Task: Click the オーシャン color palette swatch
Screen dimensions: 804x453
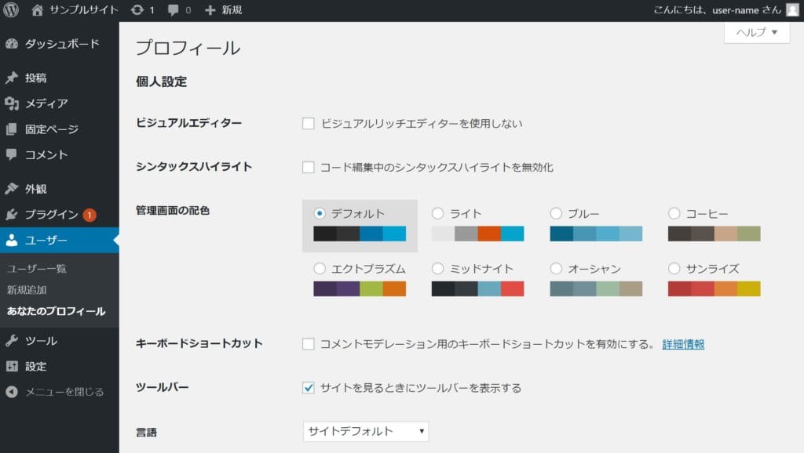Action: pyautogui.click(x=596, y=288)
